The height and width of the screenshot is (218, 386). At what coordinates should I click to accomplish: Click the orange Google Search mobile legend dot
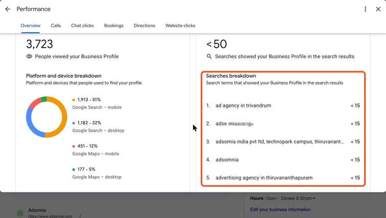pyautogui.click(x=74, y=100)
